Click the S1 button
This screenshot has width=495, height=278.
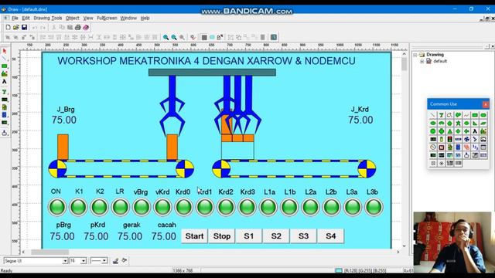[249, 236]
